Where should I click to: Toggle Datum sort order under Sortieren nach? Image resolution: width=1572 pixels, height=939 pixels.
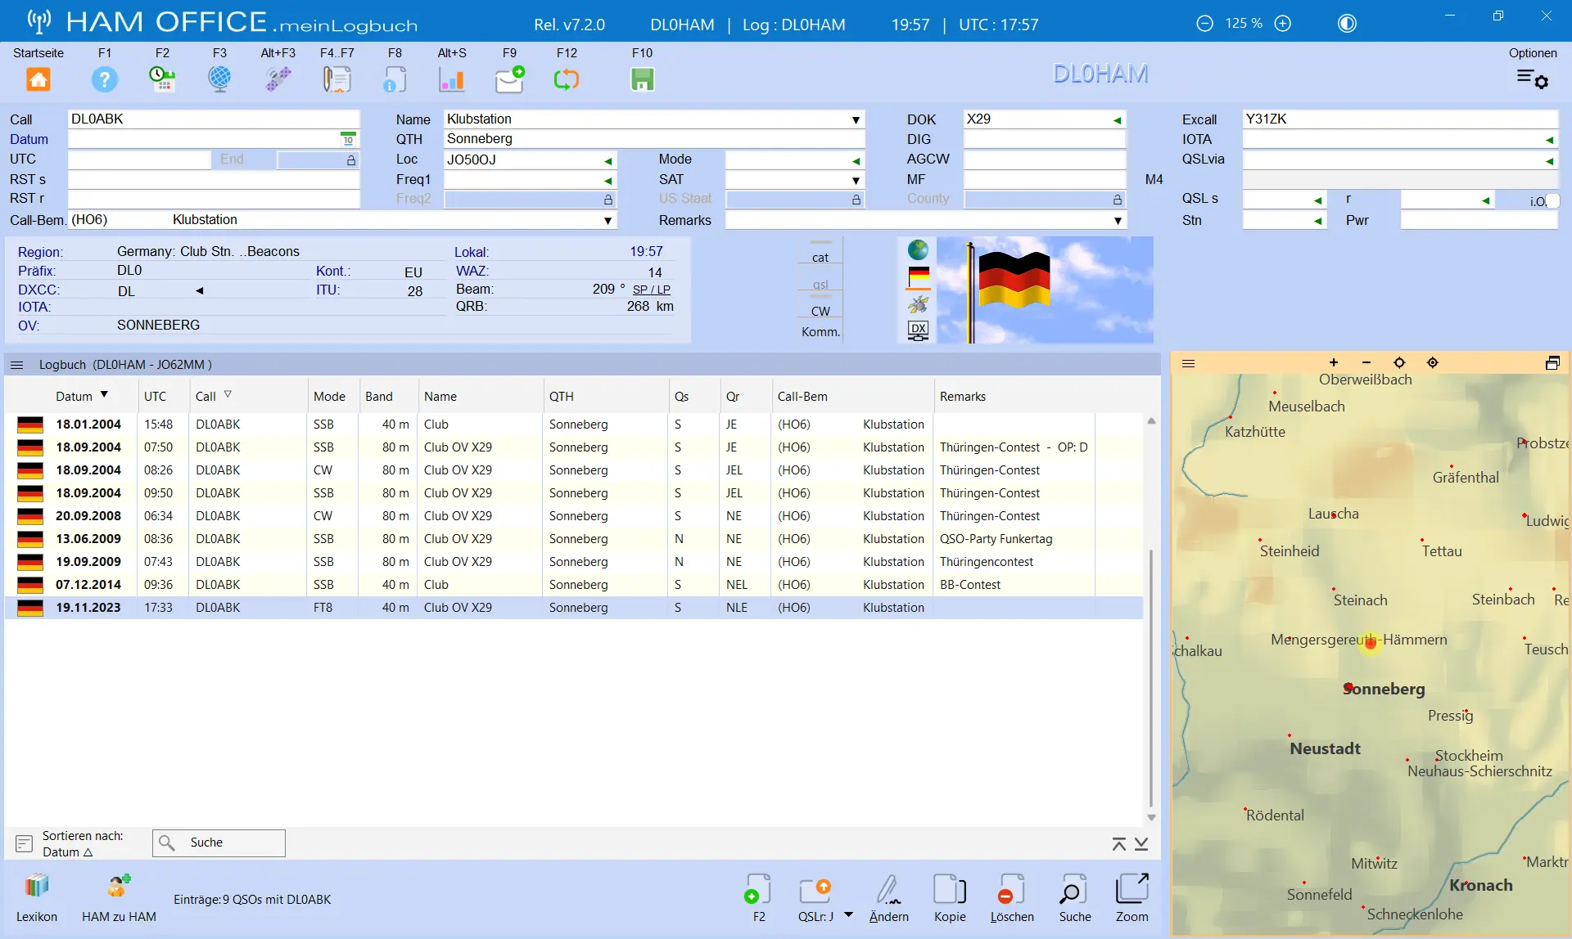[x=68, y=851]
